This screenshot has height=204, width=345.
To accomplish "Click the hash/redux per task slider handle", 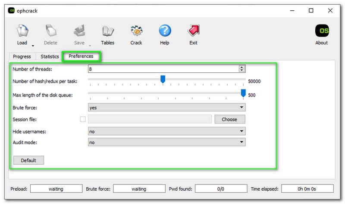I will [163, 79].
